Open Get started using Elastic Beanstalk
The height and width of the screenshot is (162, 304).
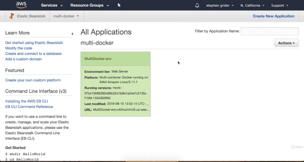[x=34, y=43]
